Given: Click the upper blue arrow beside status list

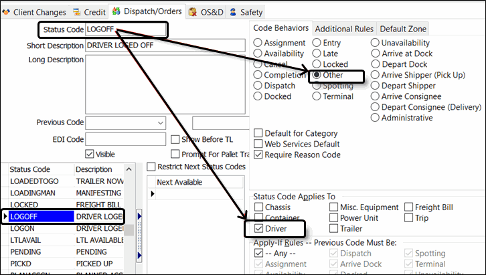Looking at the screenshot, I should click(x=139, y=215).
